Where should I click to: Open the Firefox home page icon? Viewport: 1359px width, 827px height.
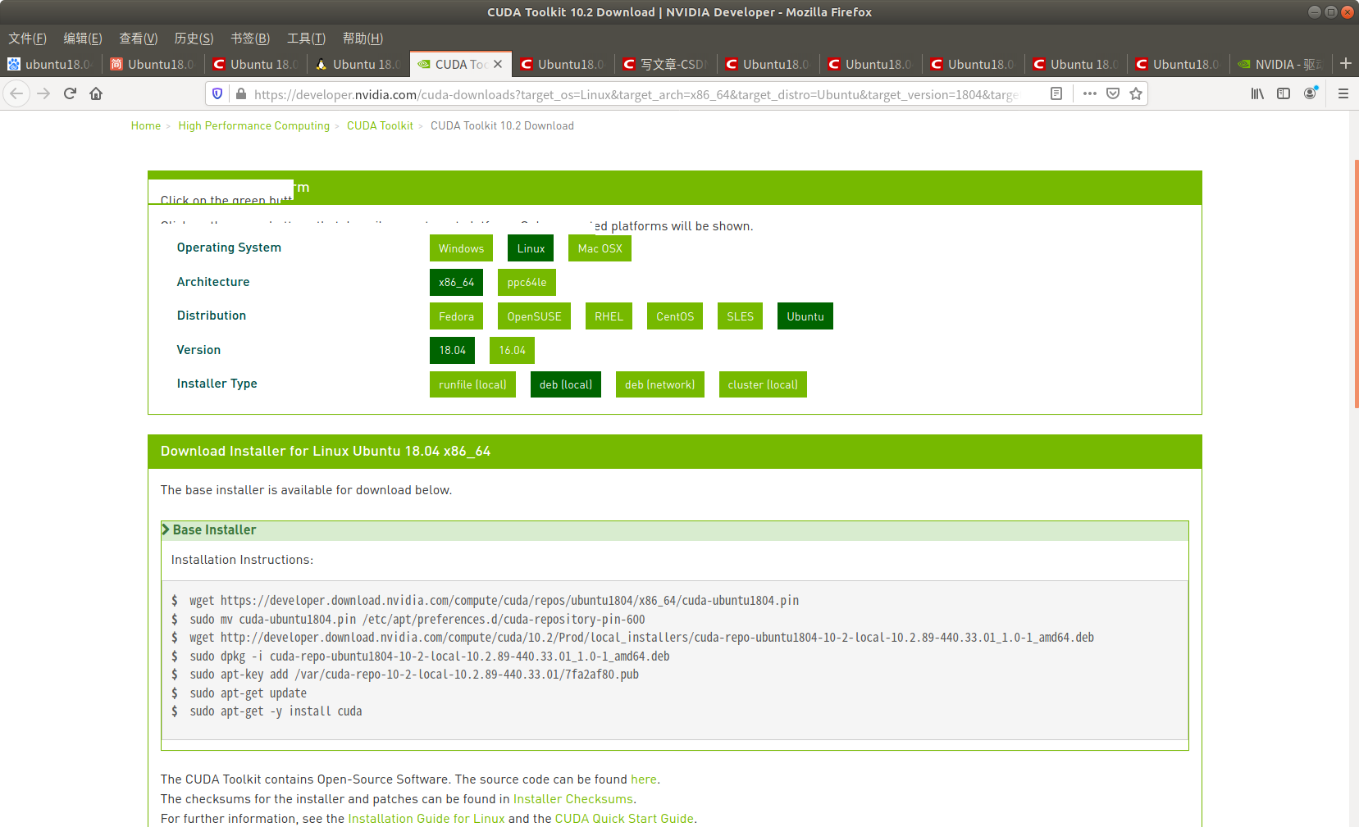pos(96,93)
